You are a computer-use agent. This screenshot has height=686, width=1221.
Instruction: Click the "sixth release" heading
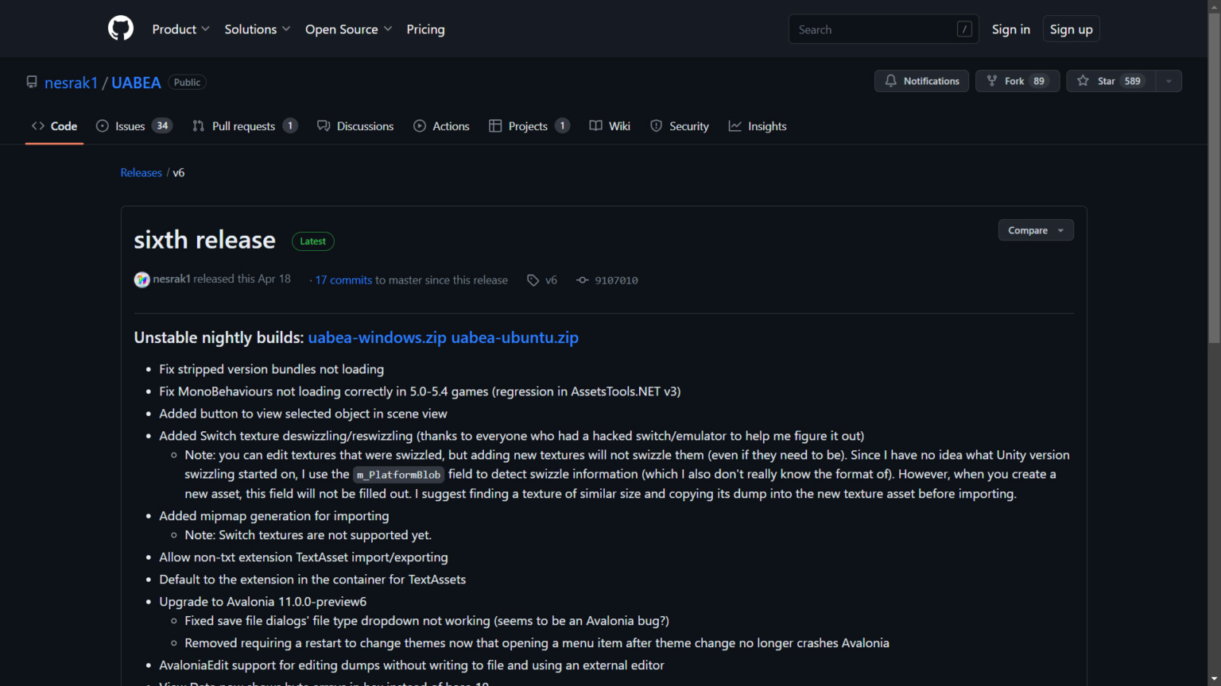204,240
